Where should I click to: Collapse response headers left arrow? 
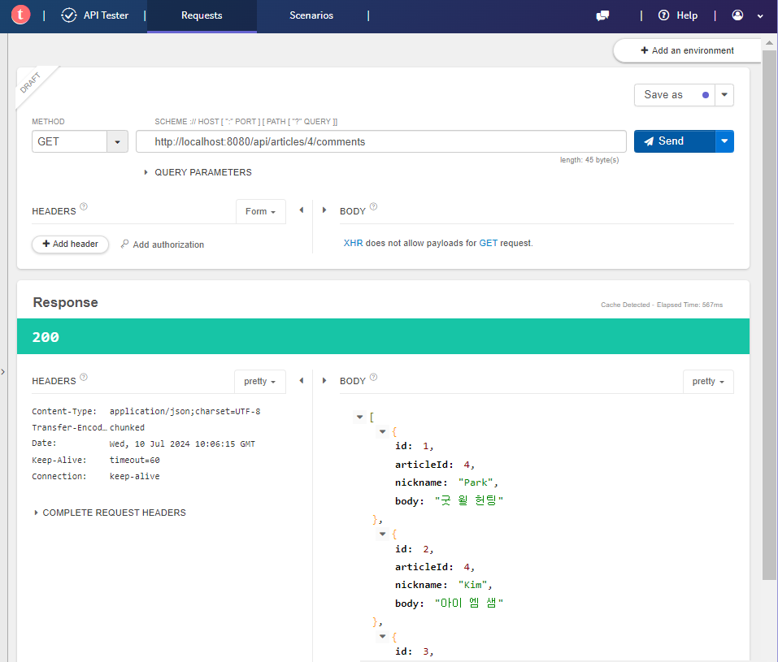pyautogui.click(x=301, y=381)
